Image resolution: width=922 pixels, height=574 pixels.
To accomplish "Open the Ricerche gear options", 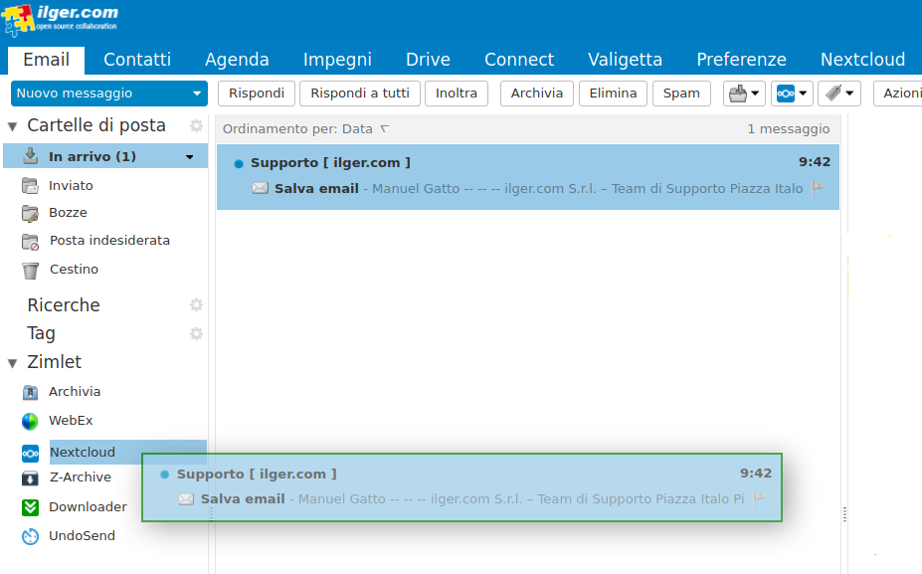I will (x=196, y=304).
